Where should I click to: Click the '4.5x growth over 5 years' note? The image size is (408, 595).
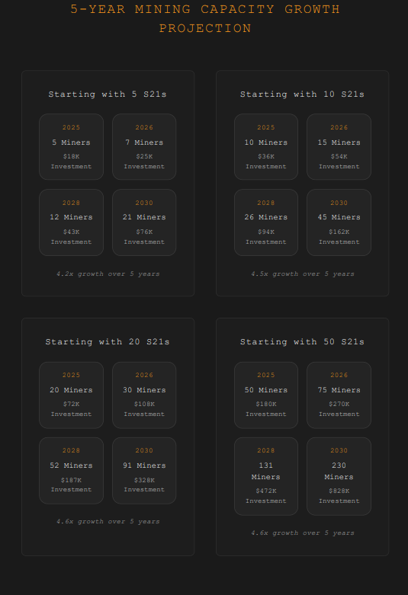(303, 274)
